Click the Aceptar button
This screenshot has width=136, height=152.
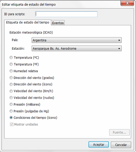[x=98, y=144]
